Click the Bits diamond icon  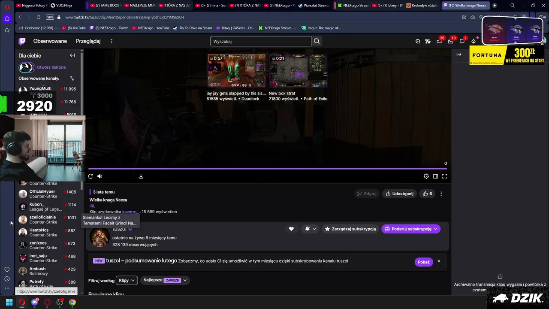click(x=474, y=41)
